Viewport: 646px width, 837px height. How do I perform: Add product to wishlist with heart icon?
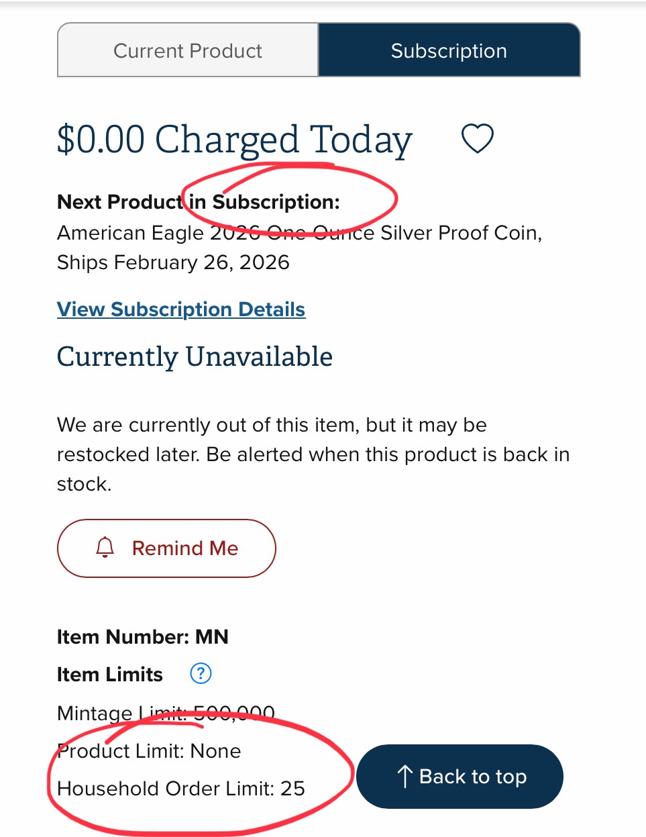(x=477, y=138)
